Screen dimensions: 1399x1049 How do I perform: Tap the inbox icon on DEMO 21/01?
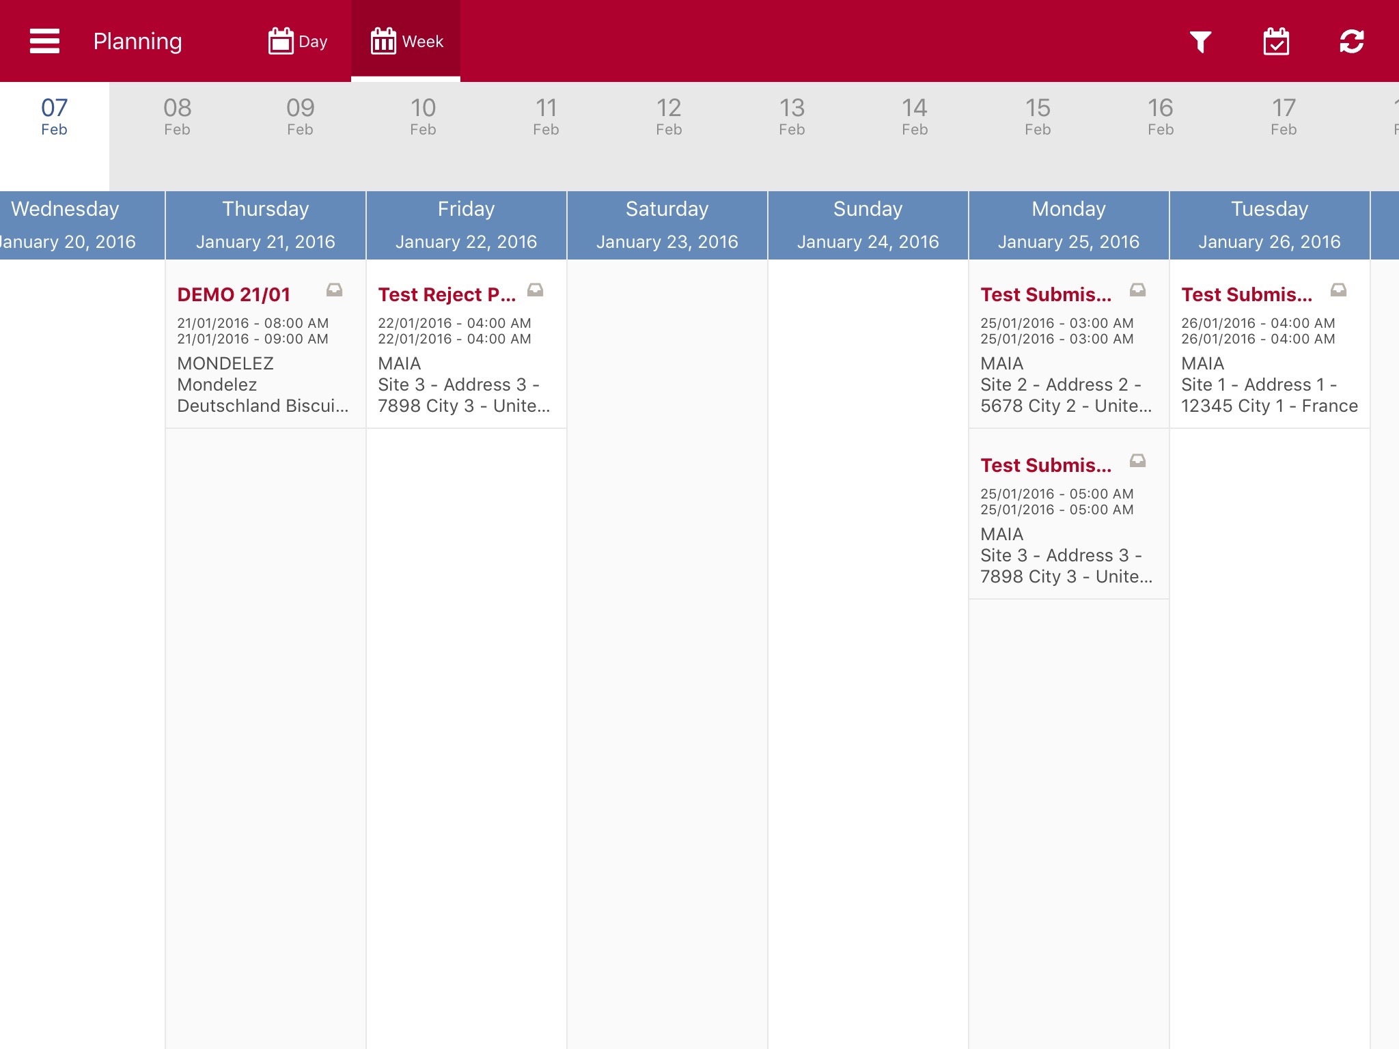334,290
